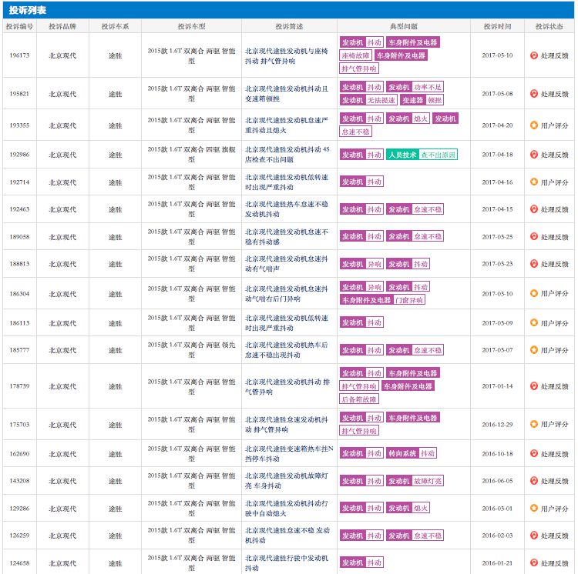
Task: Open summary 北京现代途胜热车怠速不稳发动机抖动
Action: pyautogui.click(x=287, y=209)
